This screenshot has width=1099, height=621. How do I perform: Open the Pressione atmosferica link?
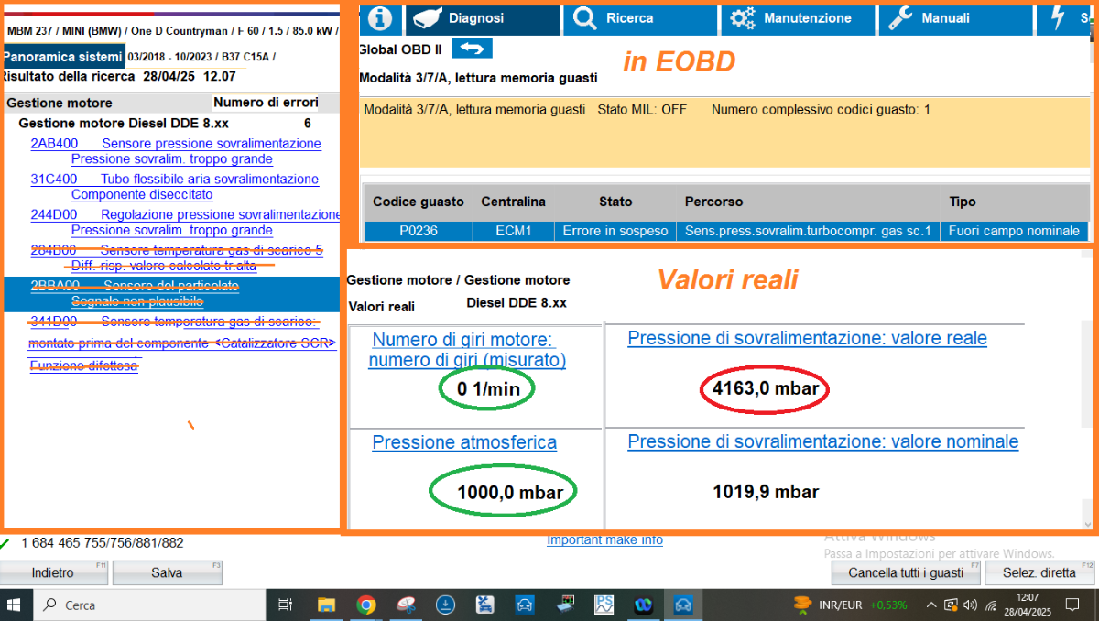click(464, 442)
